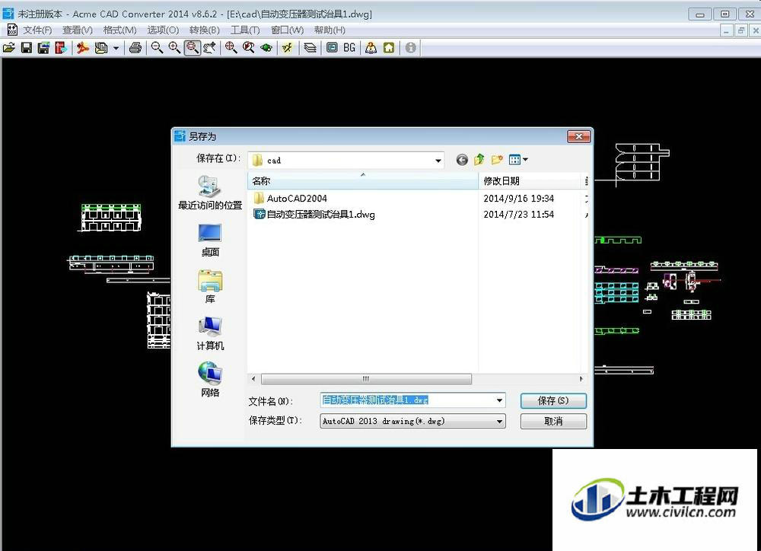Close the 另存为 dialog with the X button
The height and width of the screenshot is (551, 761).
578,136
